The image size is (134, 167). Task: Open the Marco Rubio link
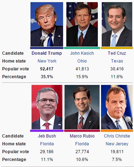pos(82,136)
